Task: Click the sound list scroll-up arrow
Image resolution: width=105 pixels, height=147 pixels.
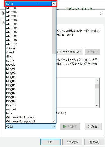Action: coord(54,4)
